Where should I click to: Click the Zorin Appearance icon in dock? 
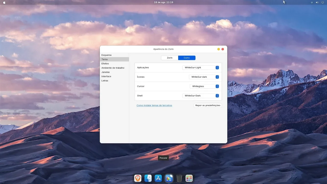tap(169, 178)
